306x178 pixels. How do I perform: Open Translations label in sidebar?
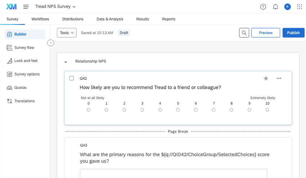tap(24, 101)
